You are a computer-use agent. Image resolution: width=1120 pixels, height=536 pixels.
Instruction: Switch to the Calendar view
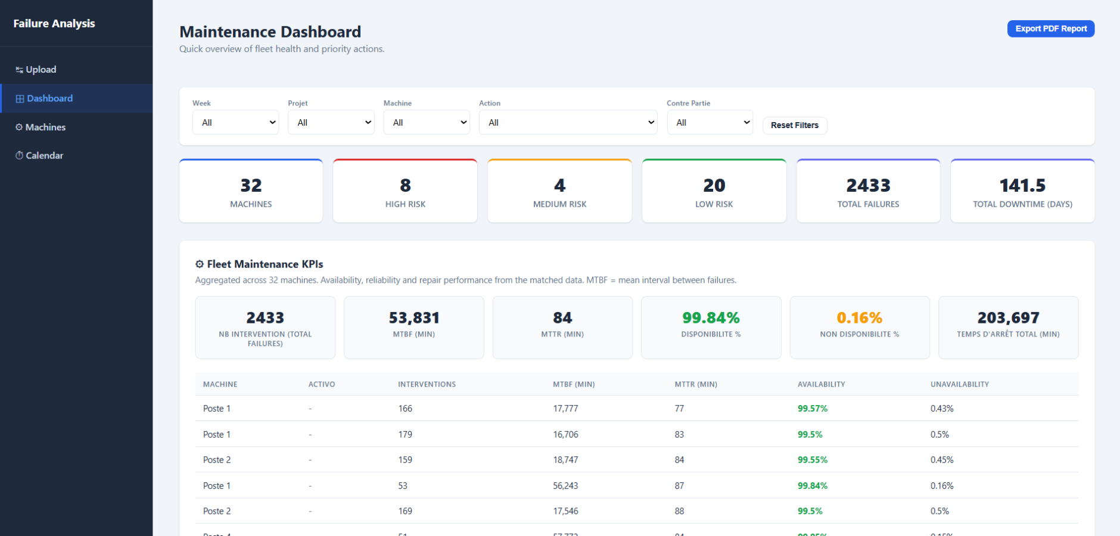click(x=76, y=155)
